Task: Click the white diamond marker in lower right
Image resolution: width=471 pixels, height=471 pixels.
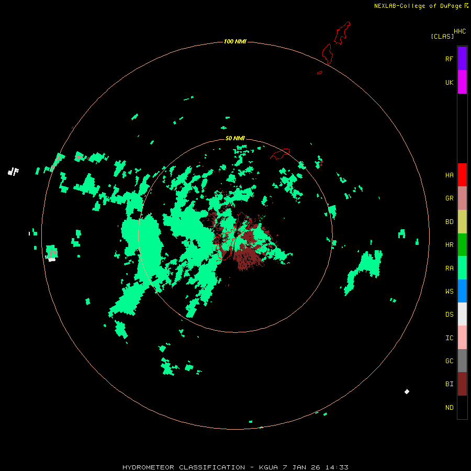Action: click(x=407, y=391)
